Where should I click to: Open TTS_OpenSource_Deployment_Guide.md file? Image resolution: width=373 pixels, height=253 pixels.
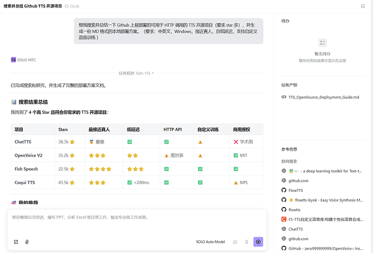(x=323, y=97)
